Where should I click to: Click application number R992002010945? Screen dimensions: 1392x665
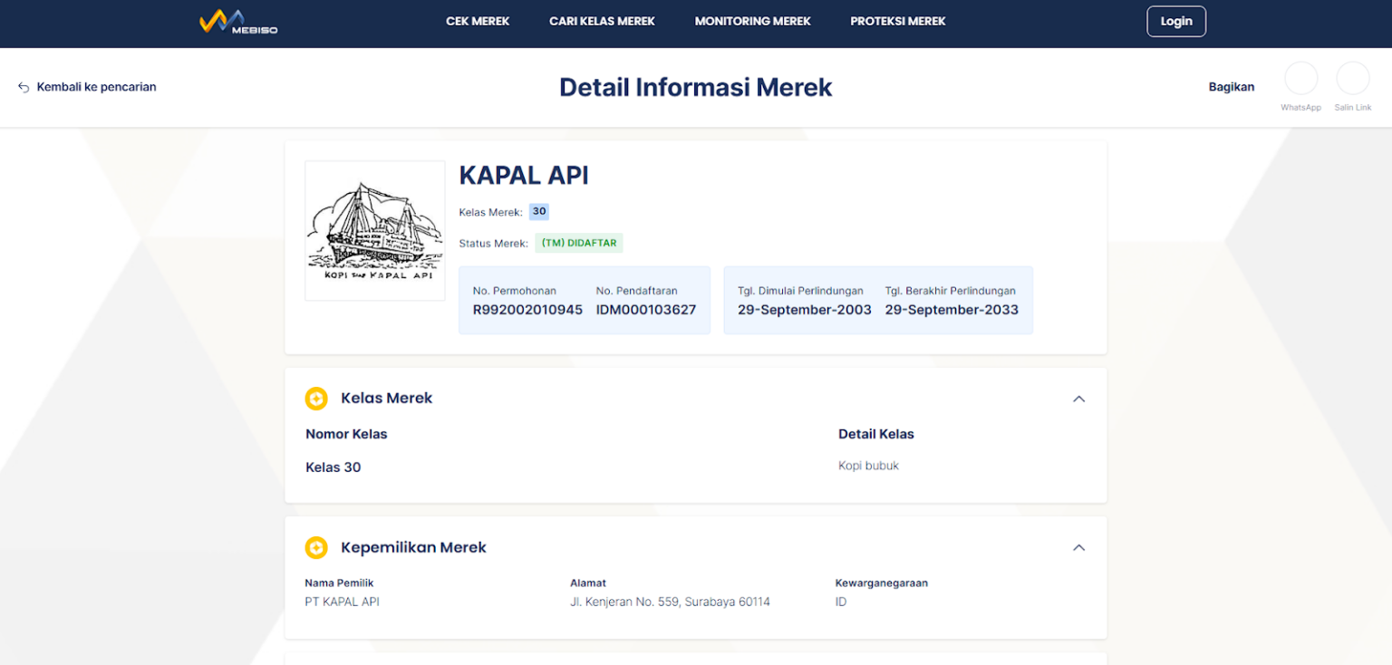[527, 310]
